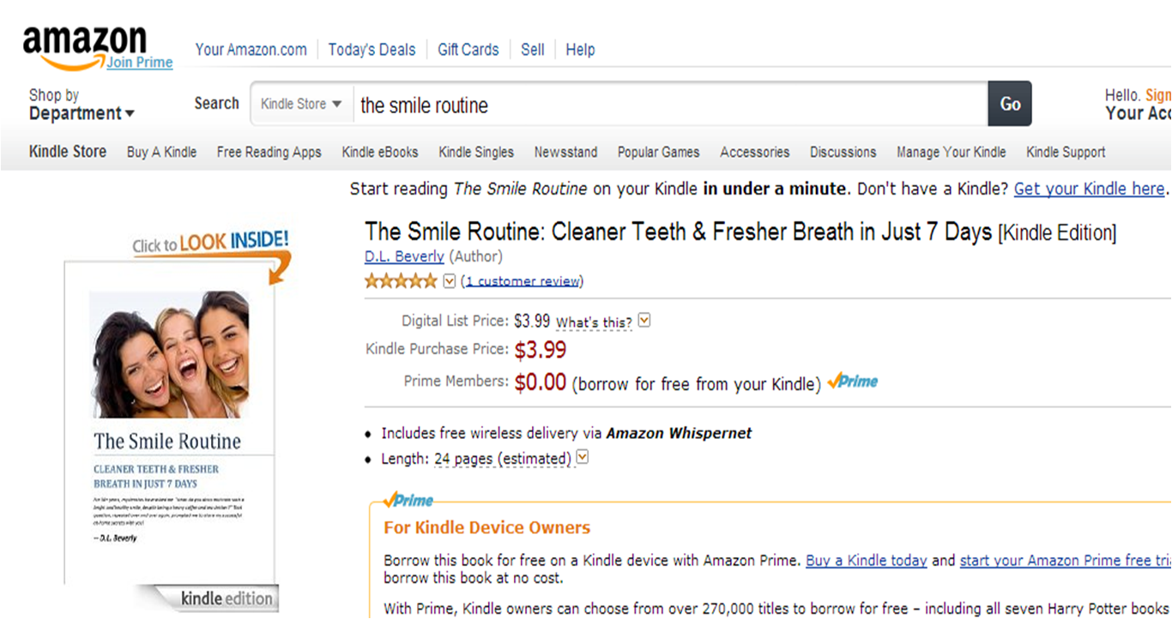Open the Kindle Store search category dropdown
This screenshot has width=1172, height=619.
tap(300, 104)
